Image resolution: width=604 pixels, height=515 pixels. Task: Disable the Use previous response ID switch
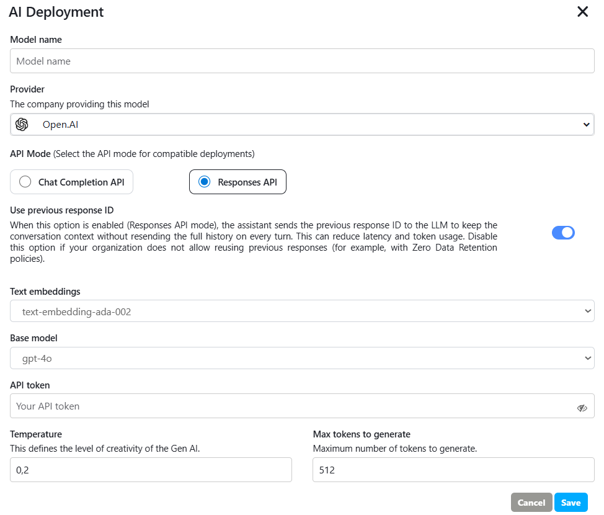pos(563,233)
